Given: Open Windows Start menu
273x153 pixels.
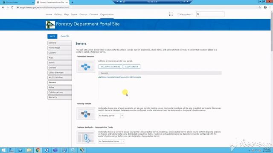Looking at the screenshot, I should tap(3, 150).
